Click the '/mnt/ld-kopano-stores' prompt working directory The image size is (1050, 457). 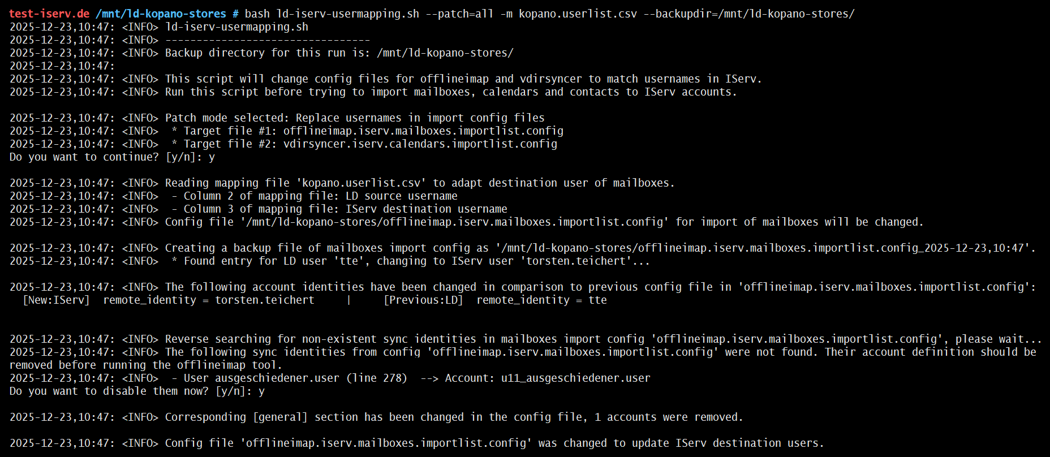(161, 14)
